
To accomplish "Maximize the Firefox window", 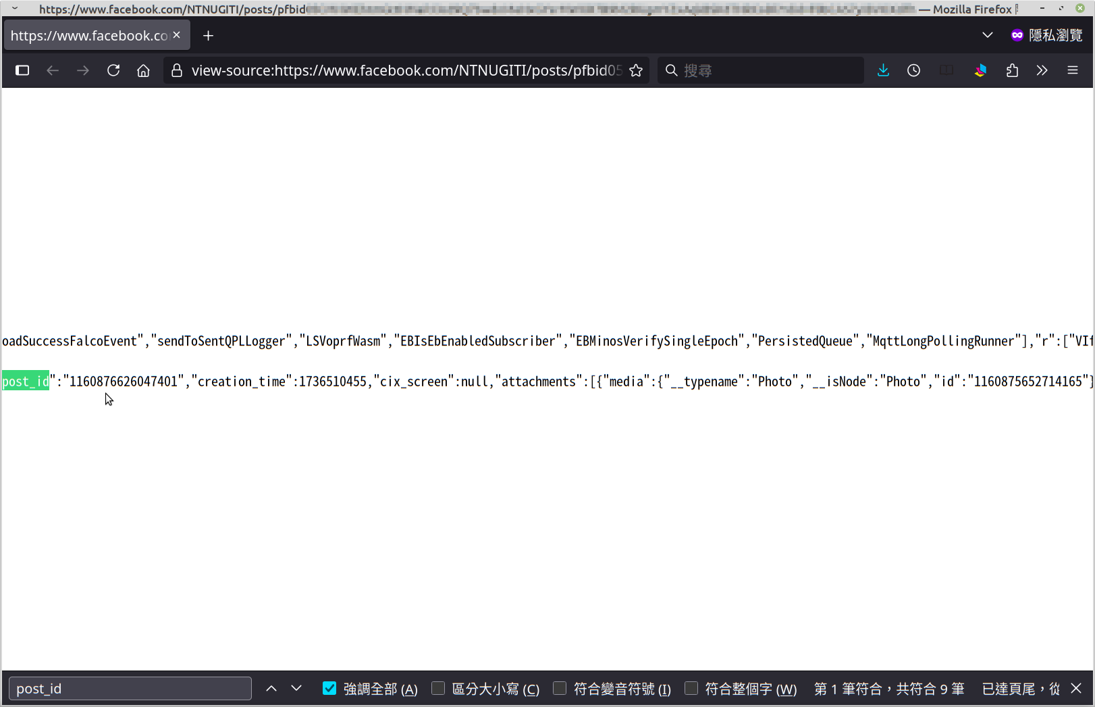I will pos(1061,8).
